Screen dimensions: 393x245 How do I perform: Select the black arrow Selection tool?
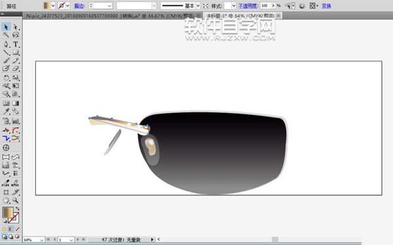[x=6, y=27]
